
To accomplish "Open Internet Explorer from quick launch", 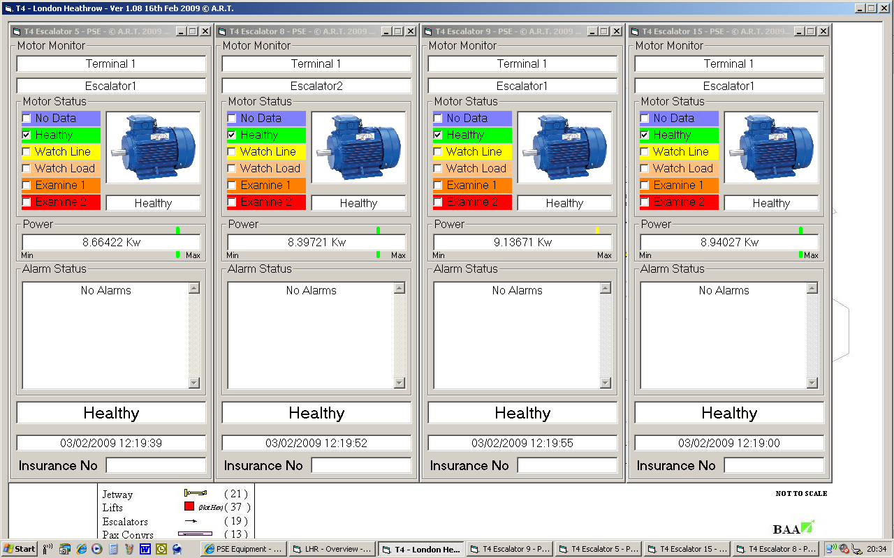I will pos(82,549).
